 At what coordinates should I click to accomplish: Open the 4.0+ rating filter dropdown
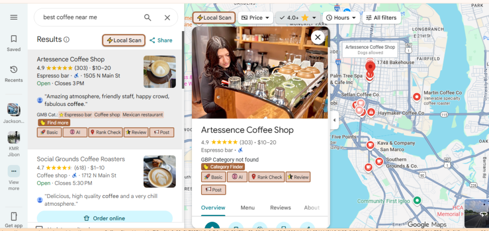298,18
